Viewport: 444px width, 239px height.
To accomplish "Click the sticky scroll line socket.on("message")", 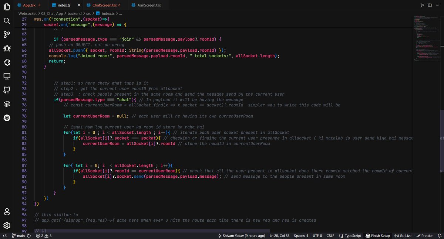I will (85, 24).
